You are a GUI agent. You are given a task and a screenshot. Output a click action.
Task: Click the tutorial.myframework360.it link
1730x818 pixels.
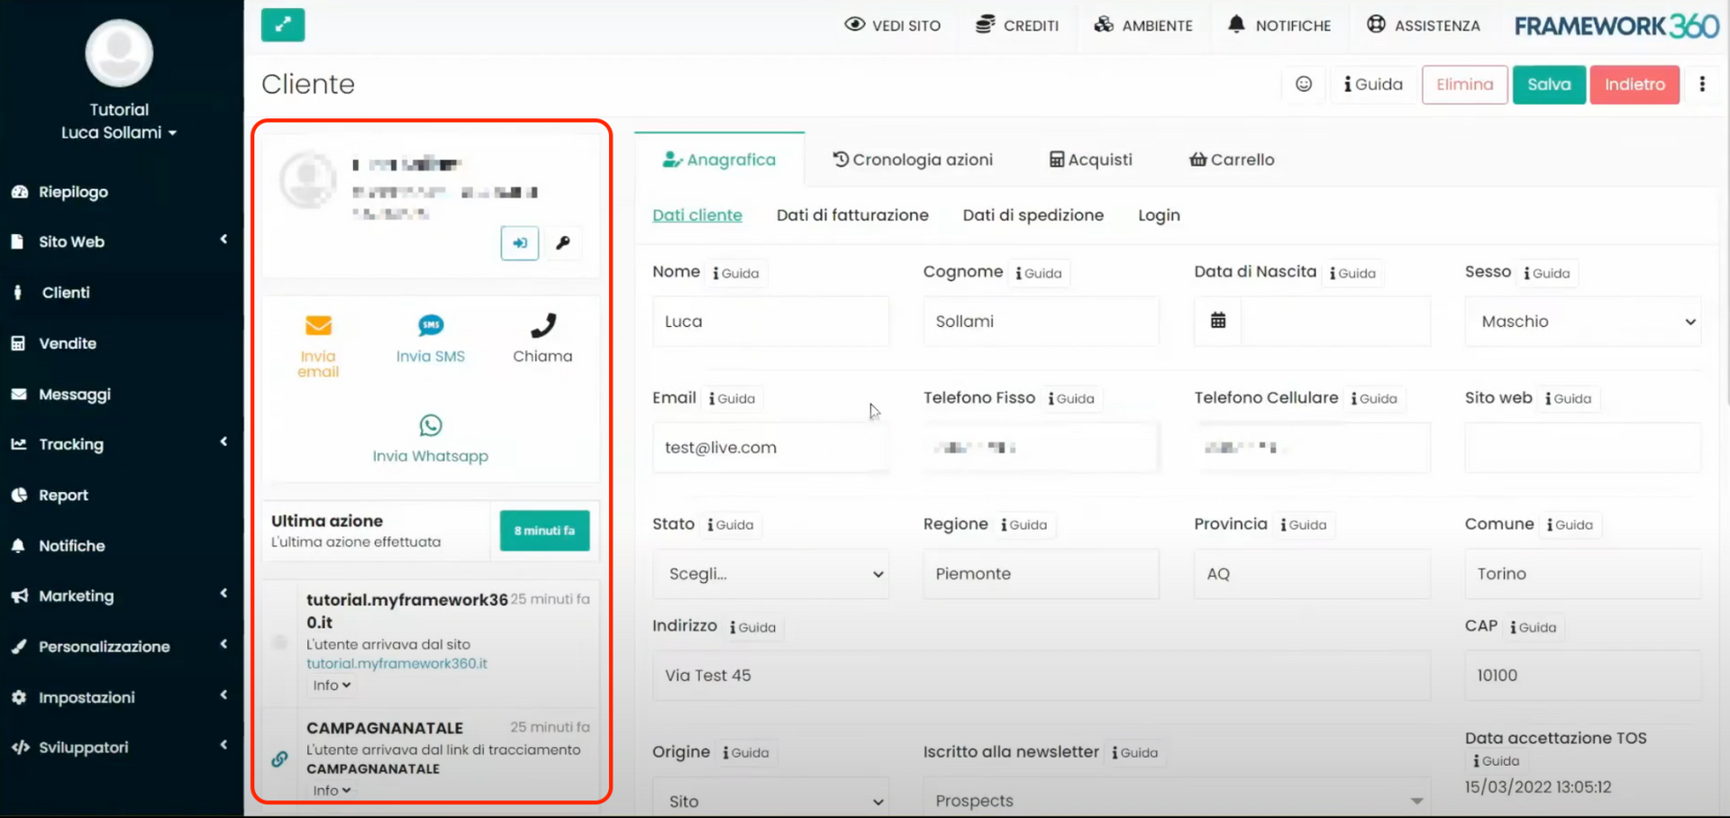(x=396, y=663)
